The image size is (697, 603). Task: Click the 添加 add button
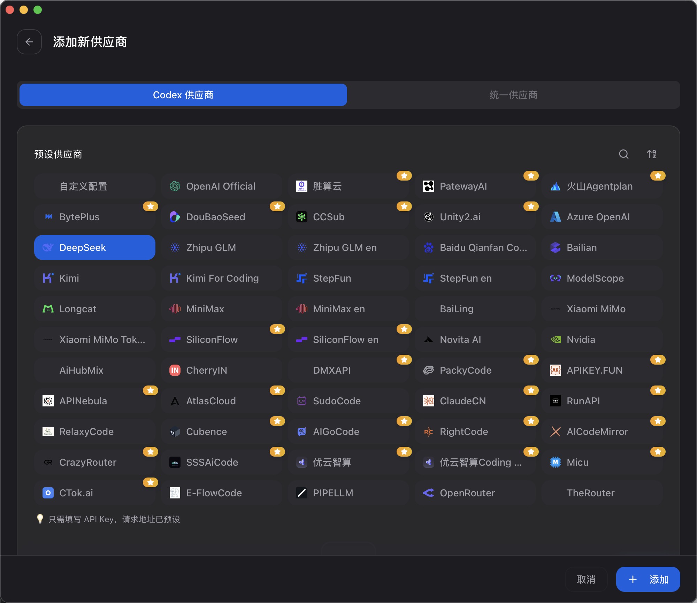pos(648,579)
